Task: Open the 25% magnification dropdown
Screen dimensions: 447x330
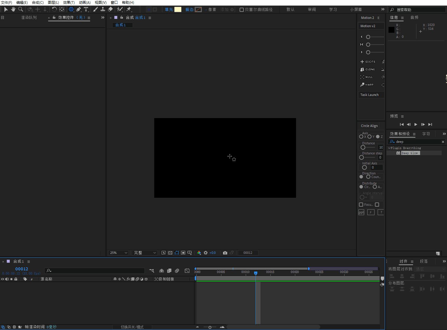Action: click(x=118, y=253)
